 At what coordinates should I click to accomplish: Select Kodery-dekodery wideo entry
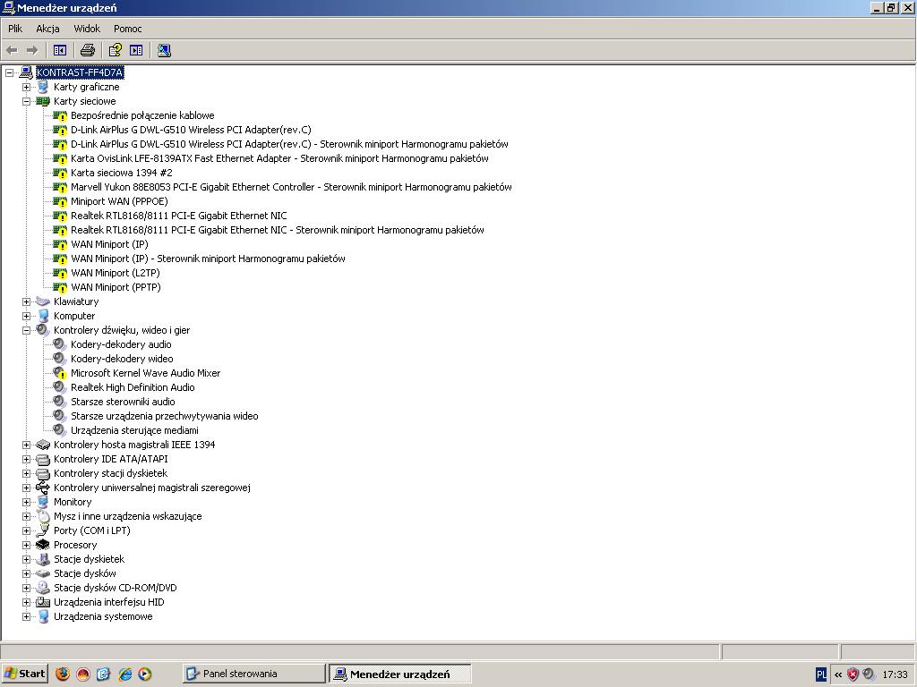122,359
